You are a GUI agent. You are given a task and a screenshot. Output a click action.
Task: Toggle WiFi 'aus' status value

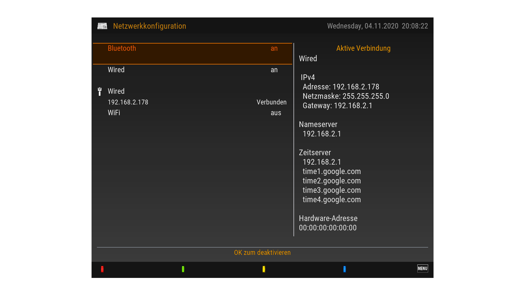pos(276,113)
